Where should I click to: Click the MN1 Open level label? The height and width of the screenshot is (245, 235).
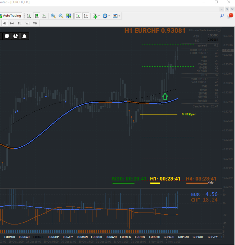(x=189, y=114)
